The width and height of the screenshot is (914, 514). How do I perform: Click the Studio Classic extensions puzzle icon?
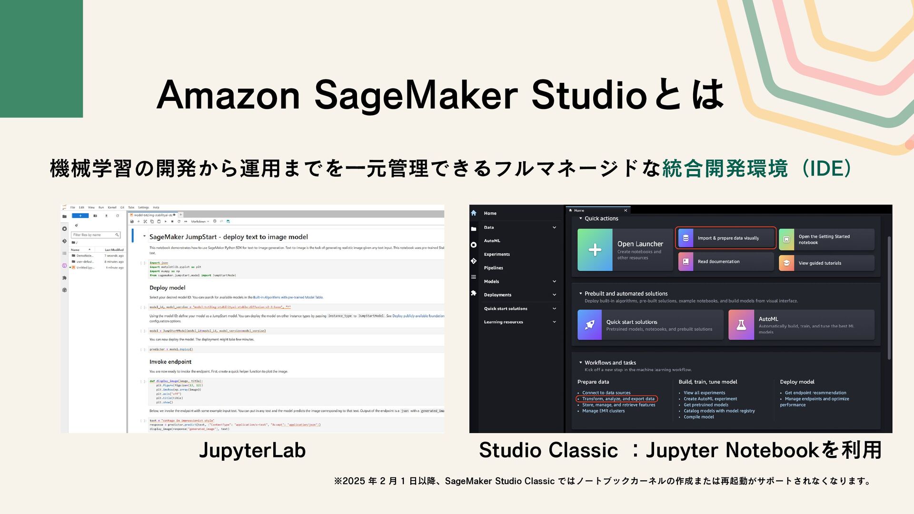[474, 293]
